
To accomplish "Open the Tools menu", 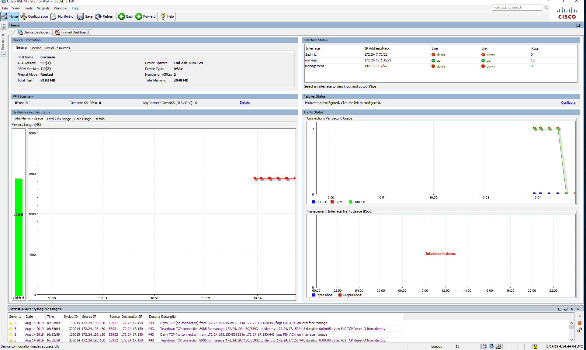I will pyautogui.click(x=28, y=8).
